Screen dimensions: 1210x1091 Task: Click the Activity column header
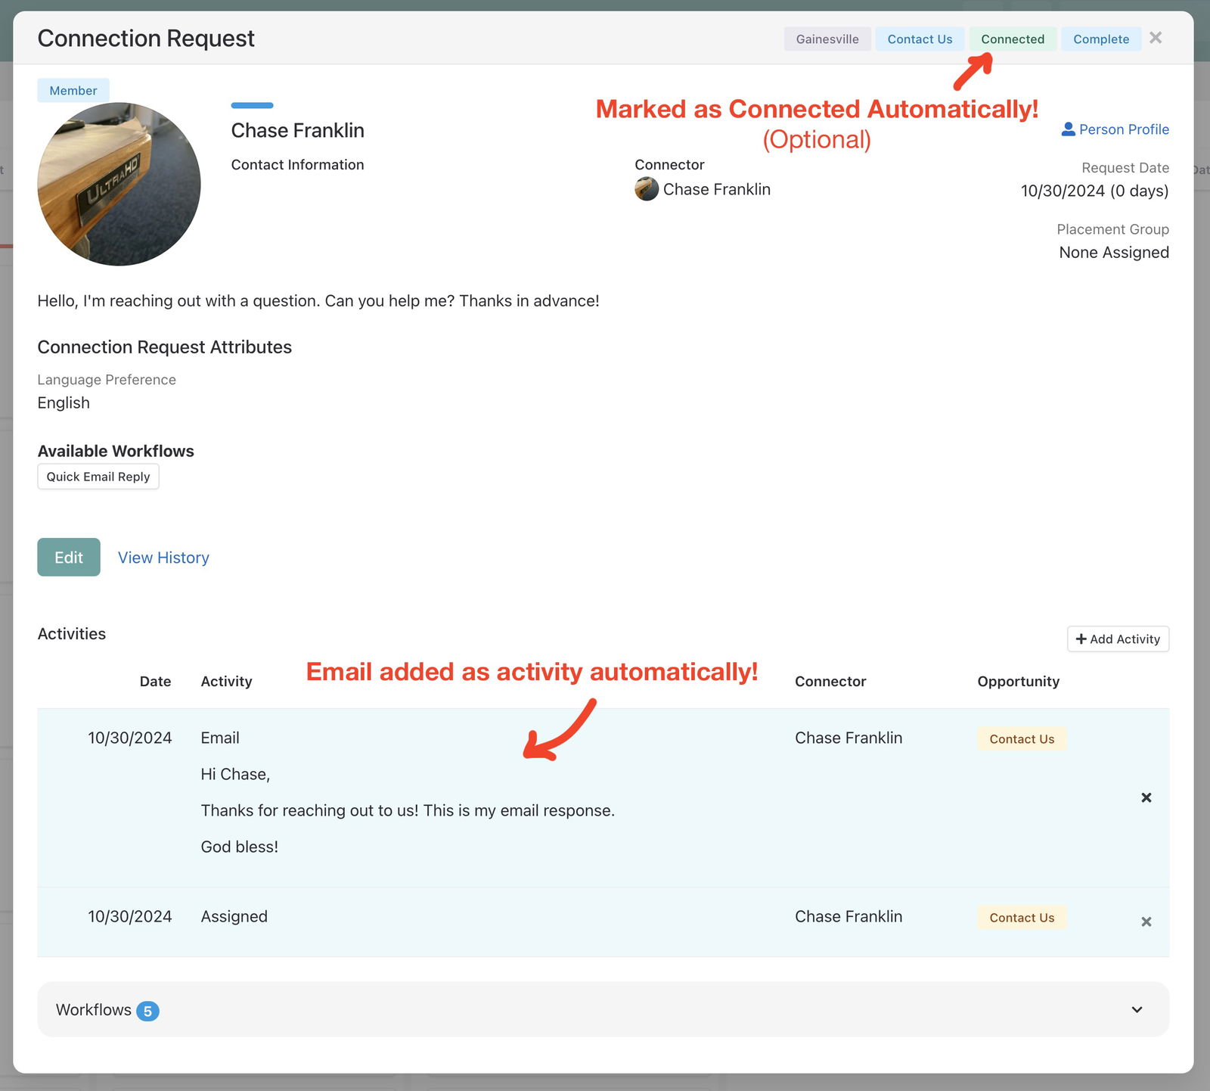[226, 682]
